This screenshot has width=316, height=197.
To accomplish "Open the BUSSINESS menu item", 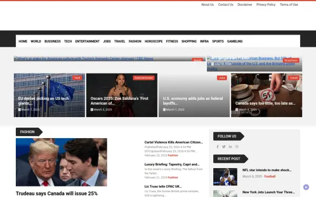I will (x=53, y=41).
